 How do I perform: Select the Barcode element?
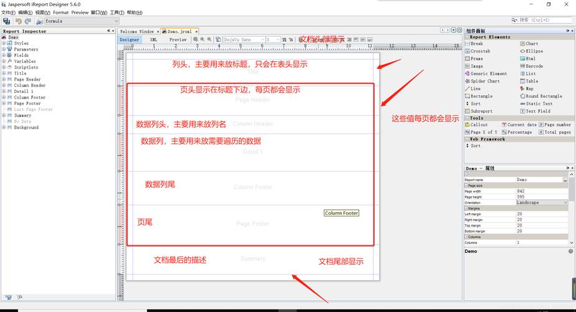coord(532,66)
